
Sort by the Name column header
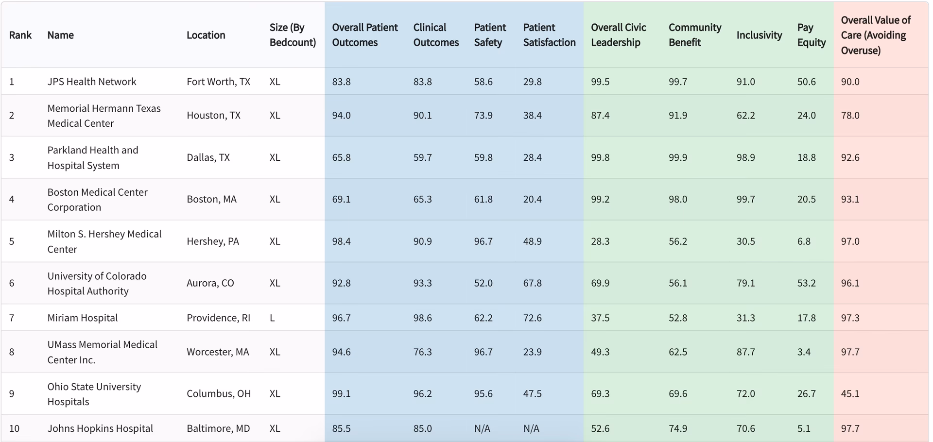(60, 35)
